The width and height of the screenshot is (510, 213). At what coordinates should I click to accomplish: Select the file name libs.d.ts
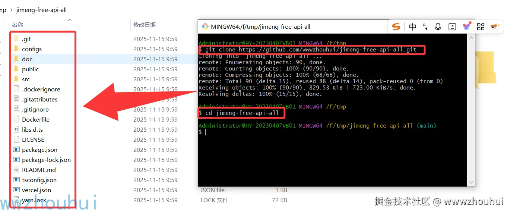[x=32, y=129]
